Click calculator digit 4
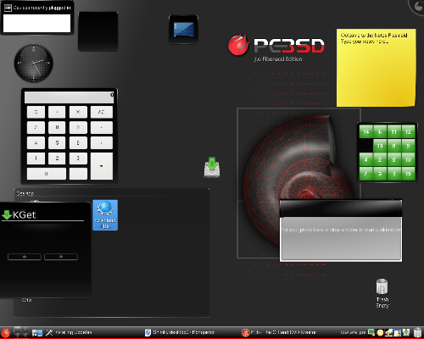The image size is (424, 339). (36, 142)
